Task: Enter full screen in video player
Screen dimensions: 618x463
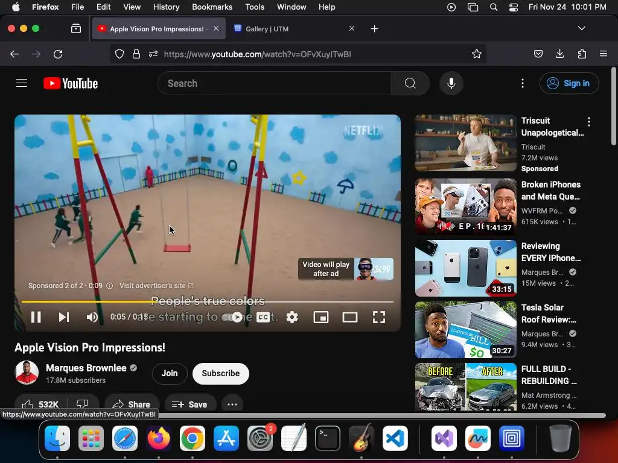Action: click(379, 317)
